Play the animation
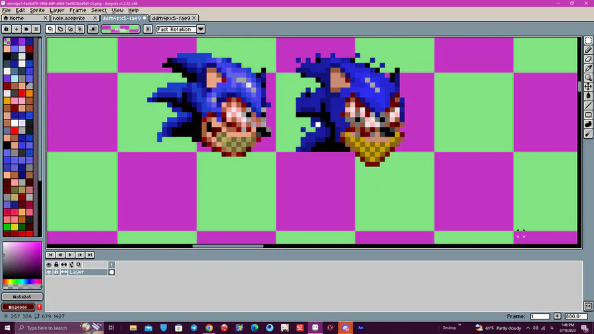The image size is (594, 334). coord(70,255)
